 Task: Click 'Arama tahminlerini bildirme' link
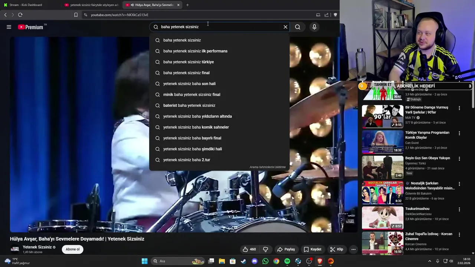268,167
